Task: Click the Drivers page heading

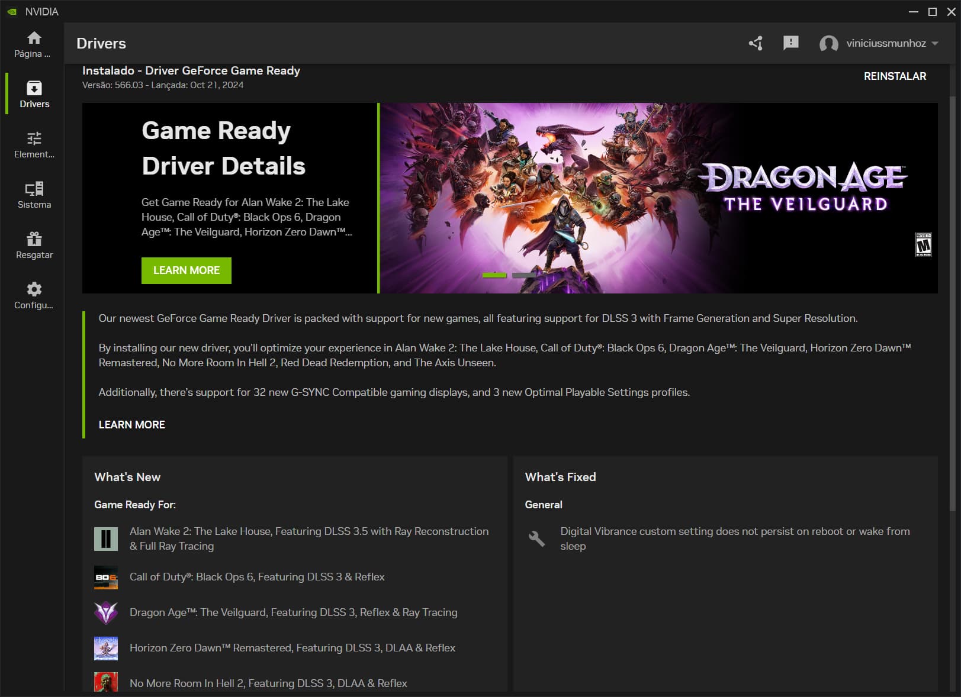Action: [x=101, y=43]
